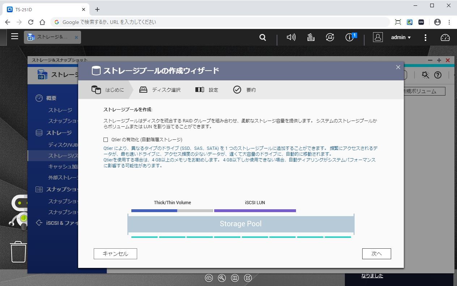Open external devices icon in top bar
The image size is (457, 286).
pyautogui.click(x=330, y=37)
